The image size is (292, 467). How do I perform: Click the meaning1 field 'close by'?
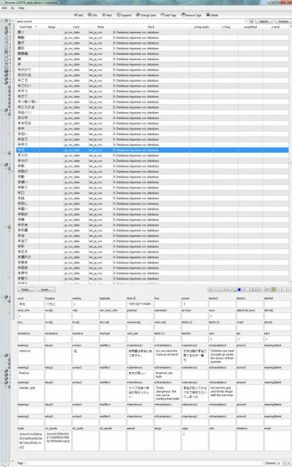tap(31, 356)
